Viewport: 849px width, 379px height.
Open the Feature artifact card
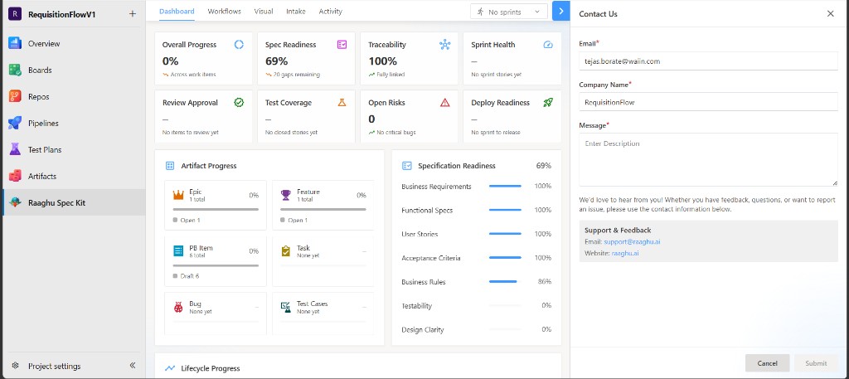323,205
